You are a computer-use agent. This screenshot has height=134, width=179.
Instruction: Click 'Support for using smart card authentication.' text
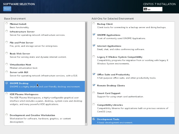(x=120, y=97)
